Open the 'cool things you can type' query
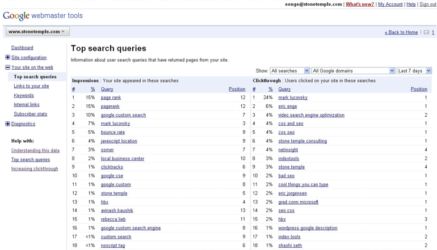The image size is (437, 250). point(303,185)
